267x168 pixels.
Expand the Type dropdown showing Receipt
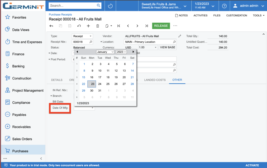tap(90, 36)
